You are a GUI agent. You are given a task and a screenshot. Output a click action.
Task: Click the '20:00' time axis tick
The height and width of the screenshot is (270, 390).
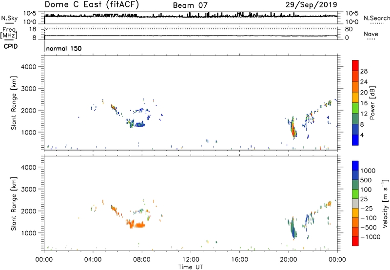tap(288, 260)
